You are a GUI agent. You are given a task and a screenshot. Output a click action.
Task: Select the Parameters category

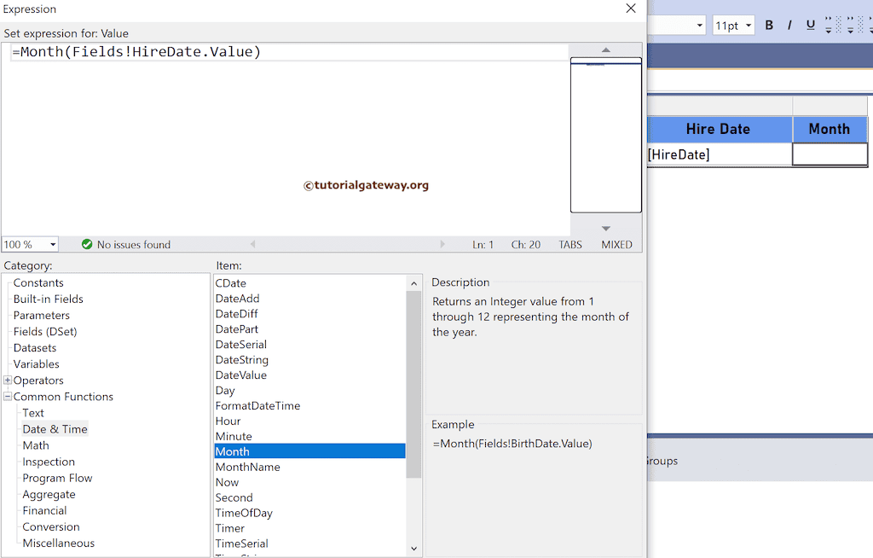point(41,315)
